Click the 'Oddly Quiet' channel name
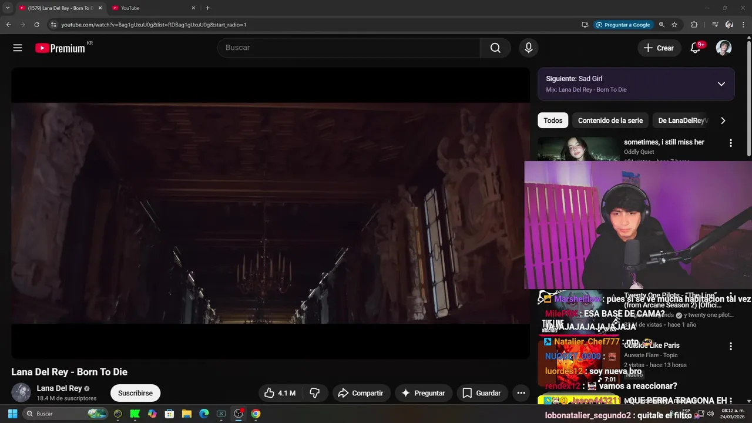 point(639,152)
